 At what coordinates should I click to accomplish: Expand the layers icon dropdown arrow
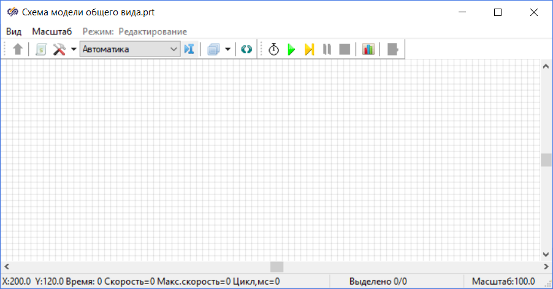click(x=227, y=50)
